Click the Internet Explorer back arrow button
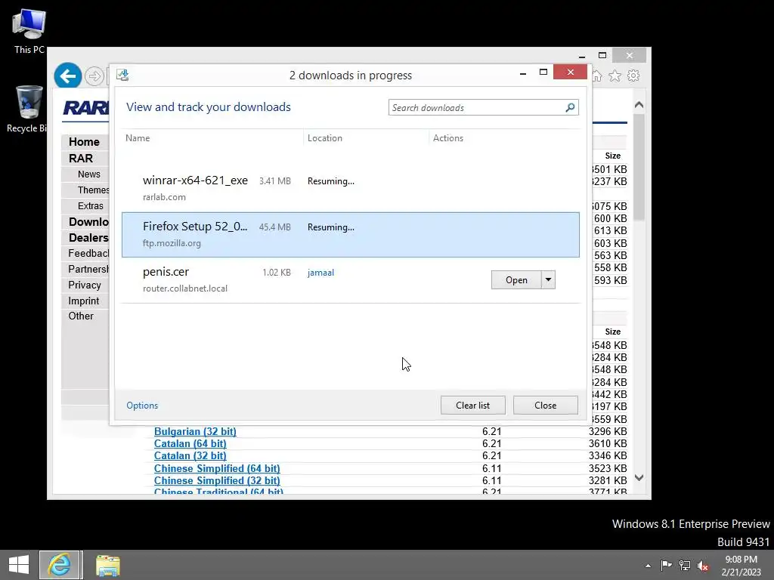This screenshot has width=774, height=580. [67, 76]
